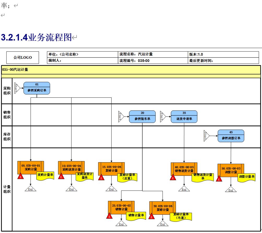Click the blue 01 参照采购订单 box
This screenshot has width=262, height=233.
pos(37,88)
